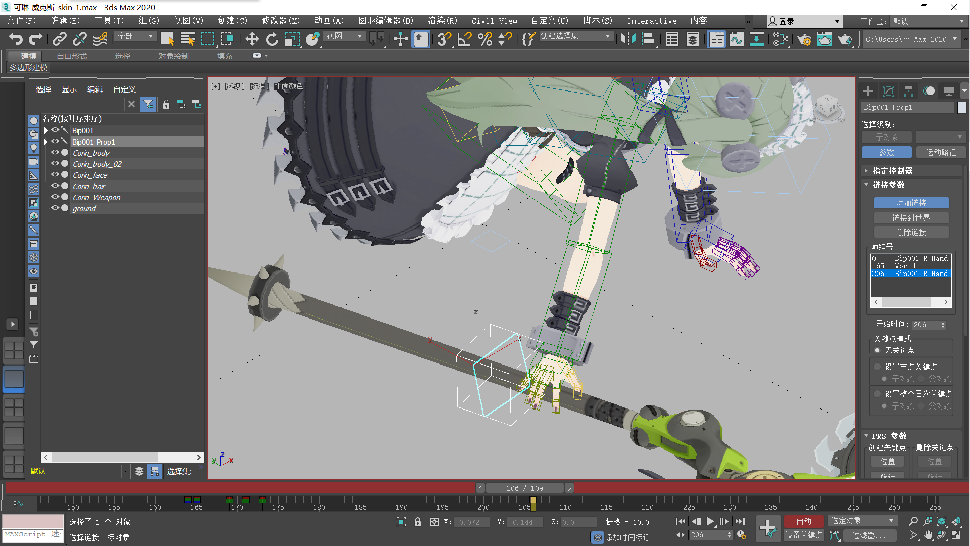Toggle the Percent Snap icon
970x546 pixels.
484,39
